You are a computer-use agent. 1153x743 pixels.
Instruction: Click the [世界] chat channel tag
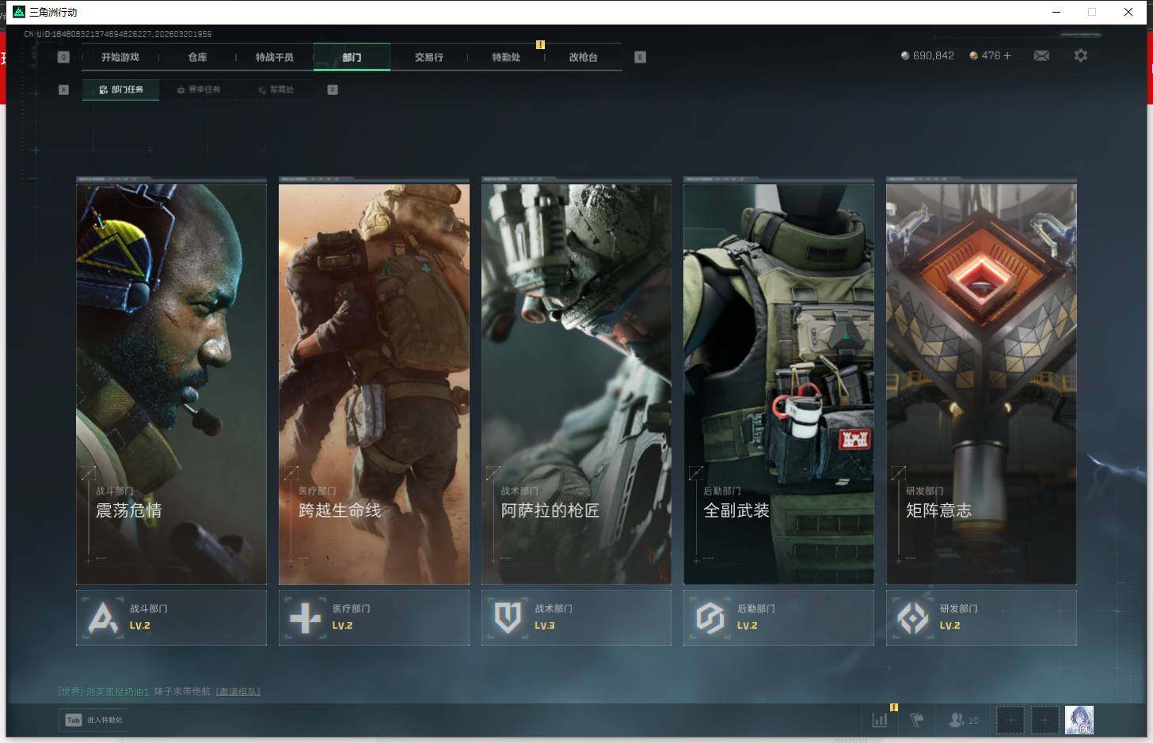pos(70,692)
